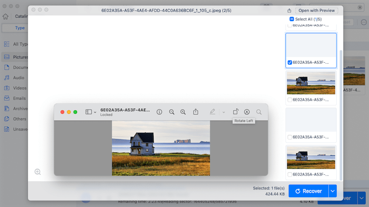Check the box under the second blank thumbnail
Image resolution: width=369 pixels, height=207 pixels.
(290, 137)
